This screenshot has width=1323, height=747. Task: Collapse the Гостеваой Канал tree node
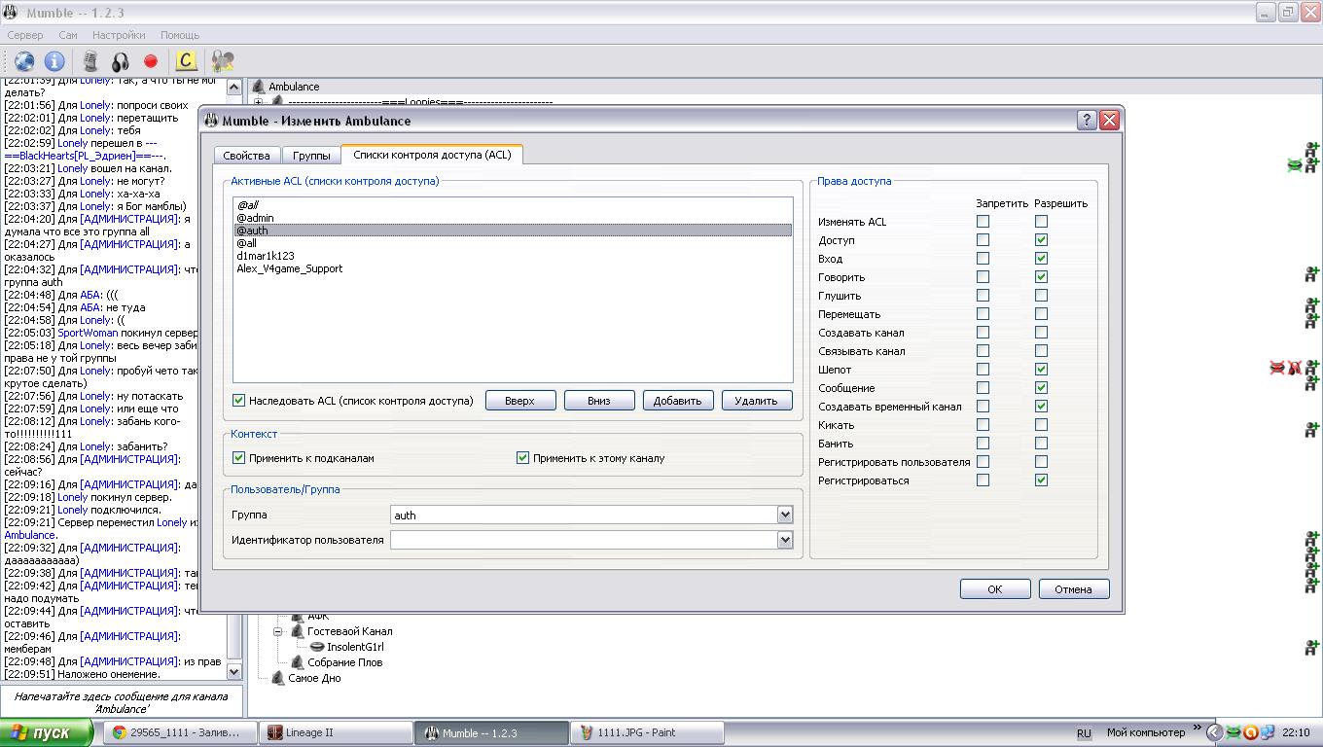point(277,631)
